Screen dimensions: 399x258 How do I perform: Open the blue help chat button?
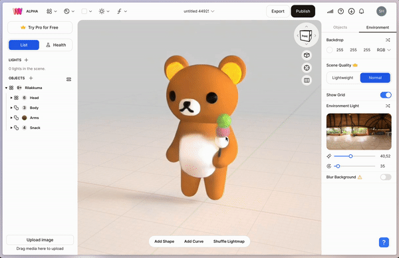tap(384, 242)
